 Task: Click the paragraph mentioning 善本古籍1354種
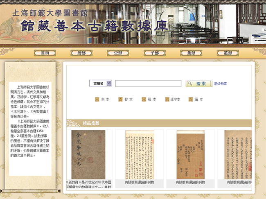point(30,138)
